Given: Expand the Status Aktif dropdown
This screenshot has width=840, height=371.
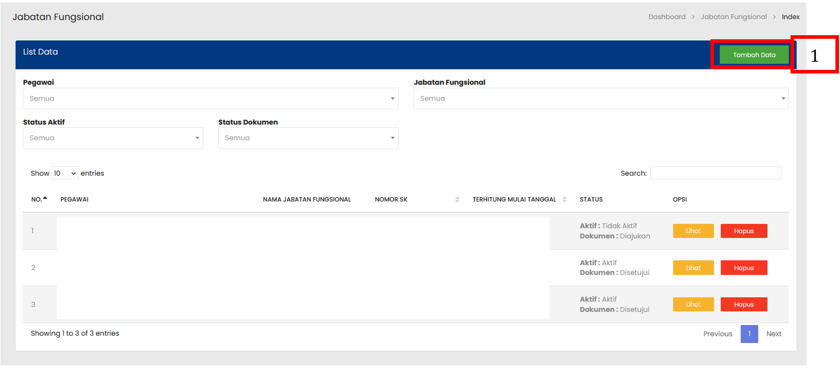Looking at the screenshot, I should point(113,138).
